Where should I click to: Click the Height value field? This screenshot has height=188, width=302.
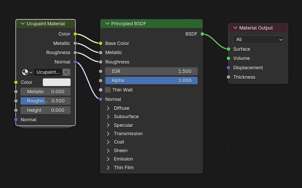point(46,110)
